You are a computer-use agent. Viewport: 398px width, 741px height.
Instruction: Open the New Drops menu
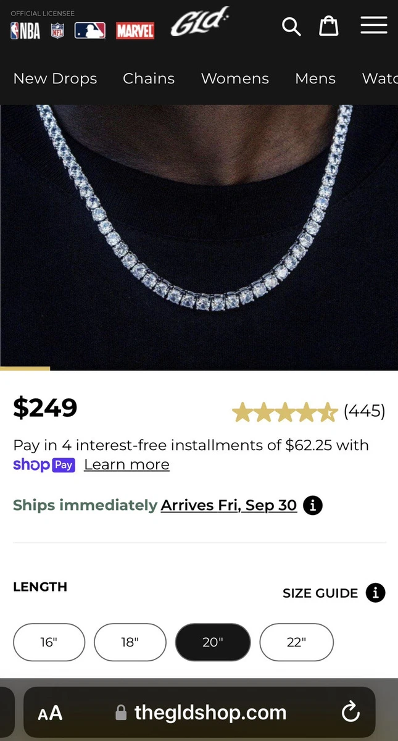(55, 78)
